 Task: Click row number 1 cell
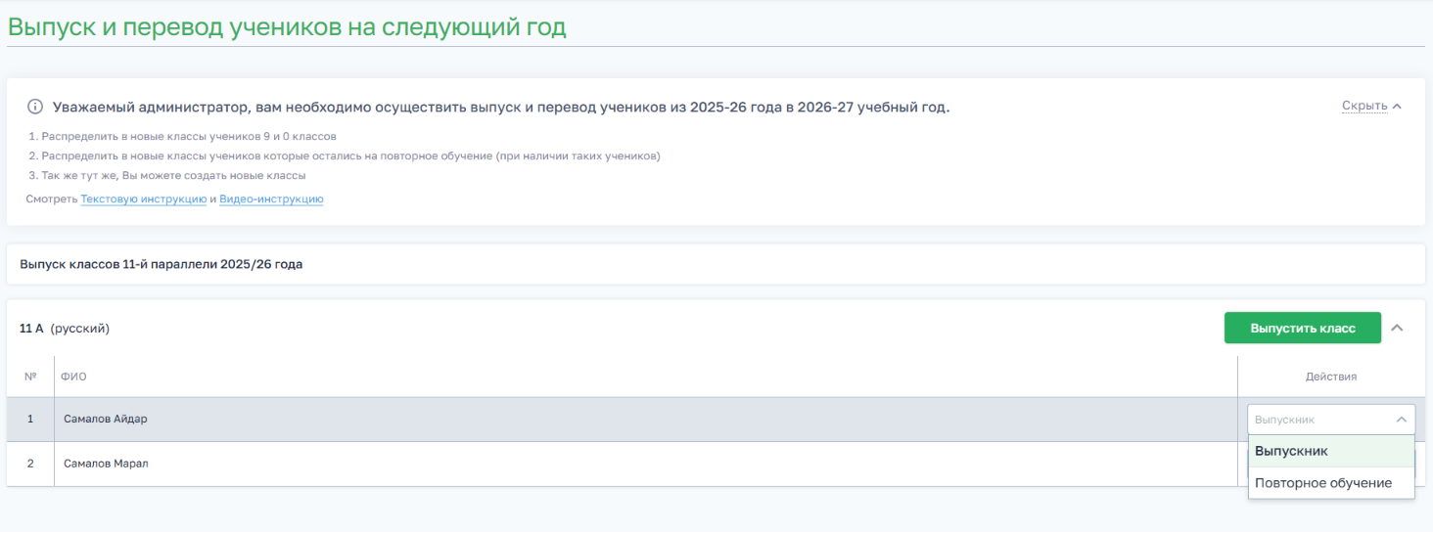point(29,419)
